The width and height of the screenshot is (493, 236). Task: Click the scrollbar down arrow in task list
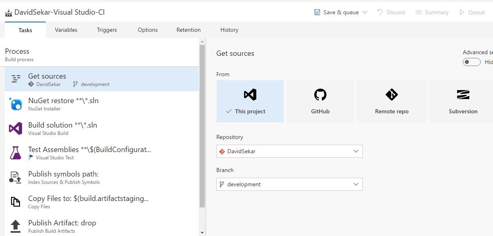202,233
